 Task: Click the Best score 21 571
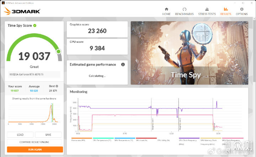pyautogui.click(x=53, y=91)
